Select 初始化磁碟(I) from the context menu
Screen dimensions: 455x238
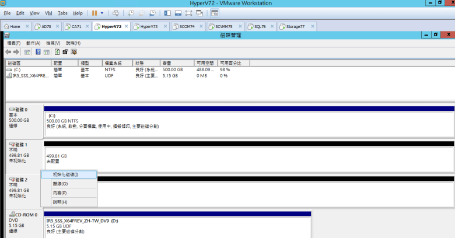tap(65, 174)
